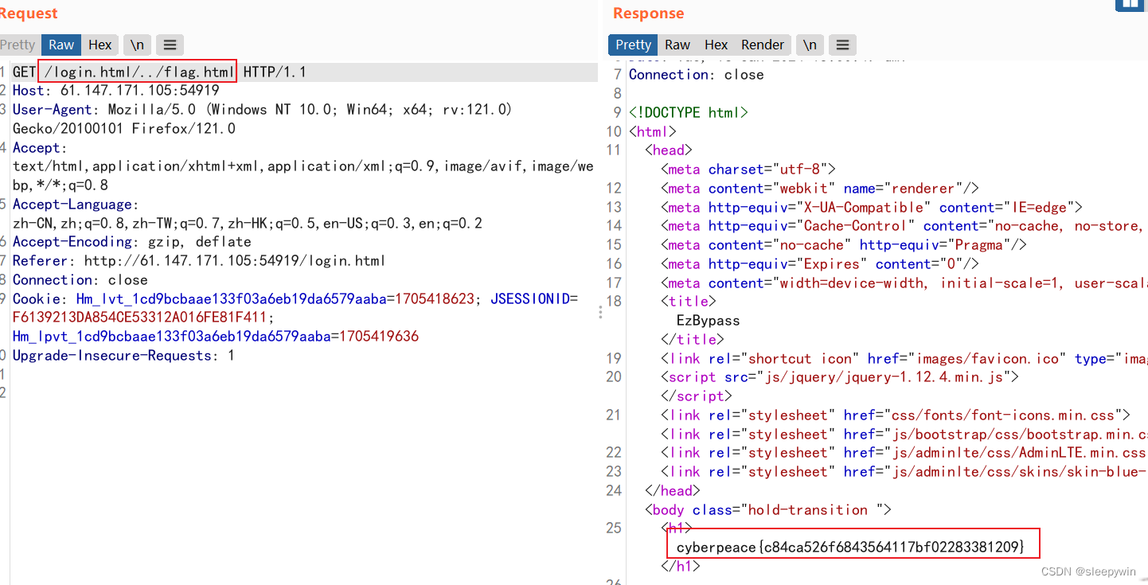Click the Upgrade-Insecure-Requests header line
Screen dimensions: 1148x585
(123, 356)
